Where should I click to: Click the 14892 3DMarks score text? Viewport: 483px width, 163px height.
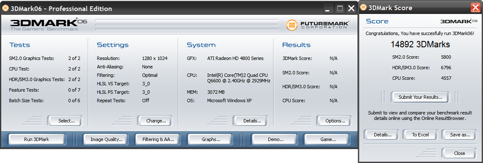click(420, 44)
